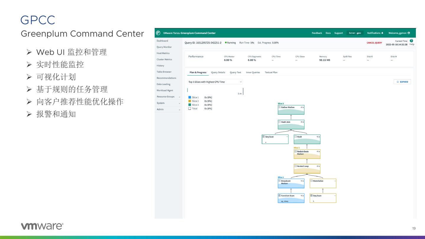Select the Function Scan pg_sleep node
Image resolution: width=425 pixels, height=239 pixels.
tap(291, 198)
